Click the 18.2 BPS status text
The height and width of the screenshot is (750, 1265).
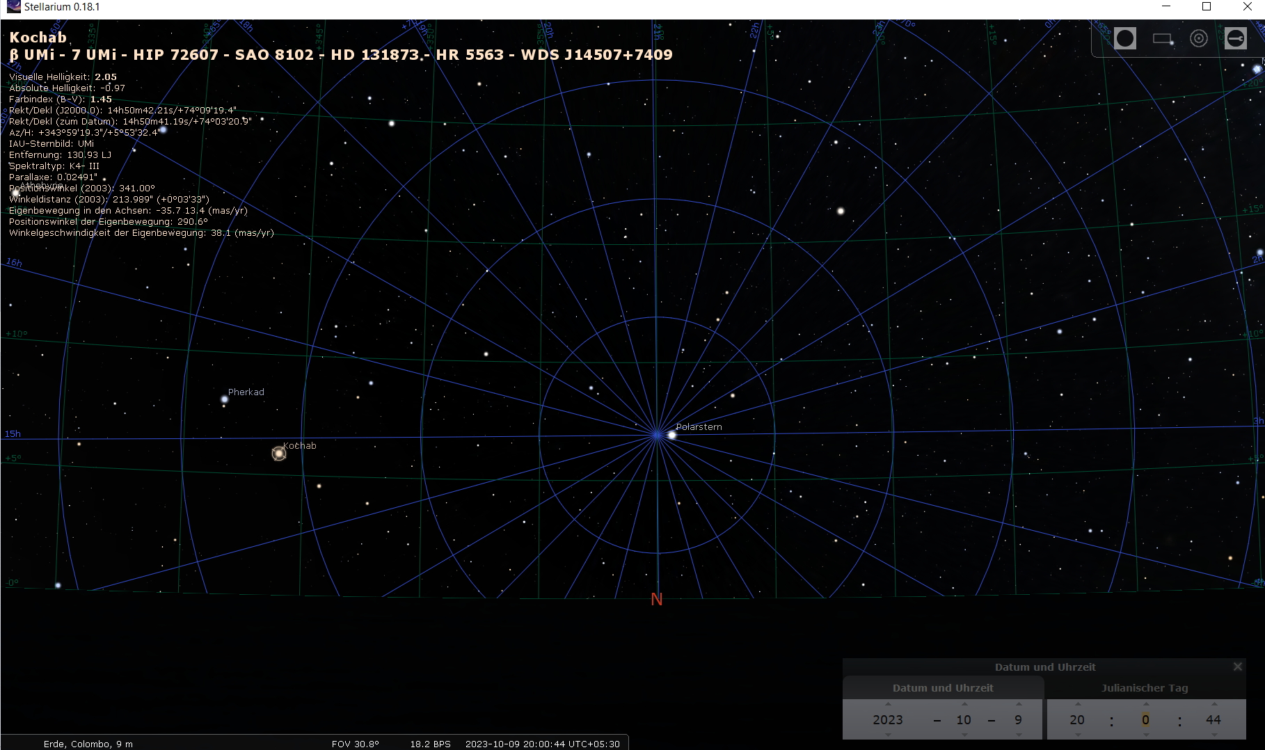pos(431,744)
